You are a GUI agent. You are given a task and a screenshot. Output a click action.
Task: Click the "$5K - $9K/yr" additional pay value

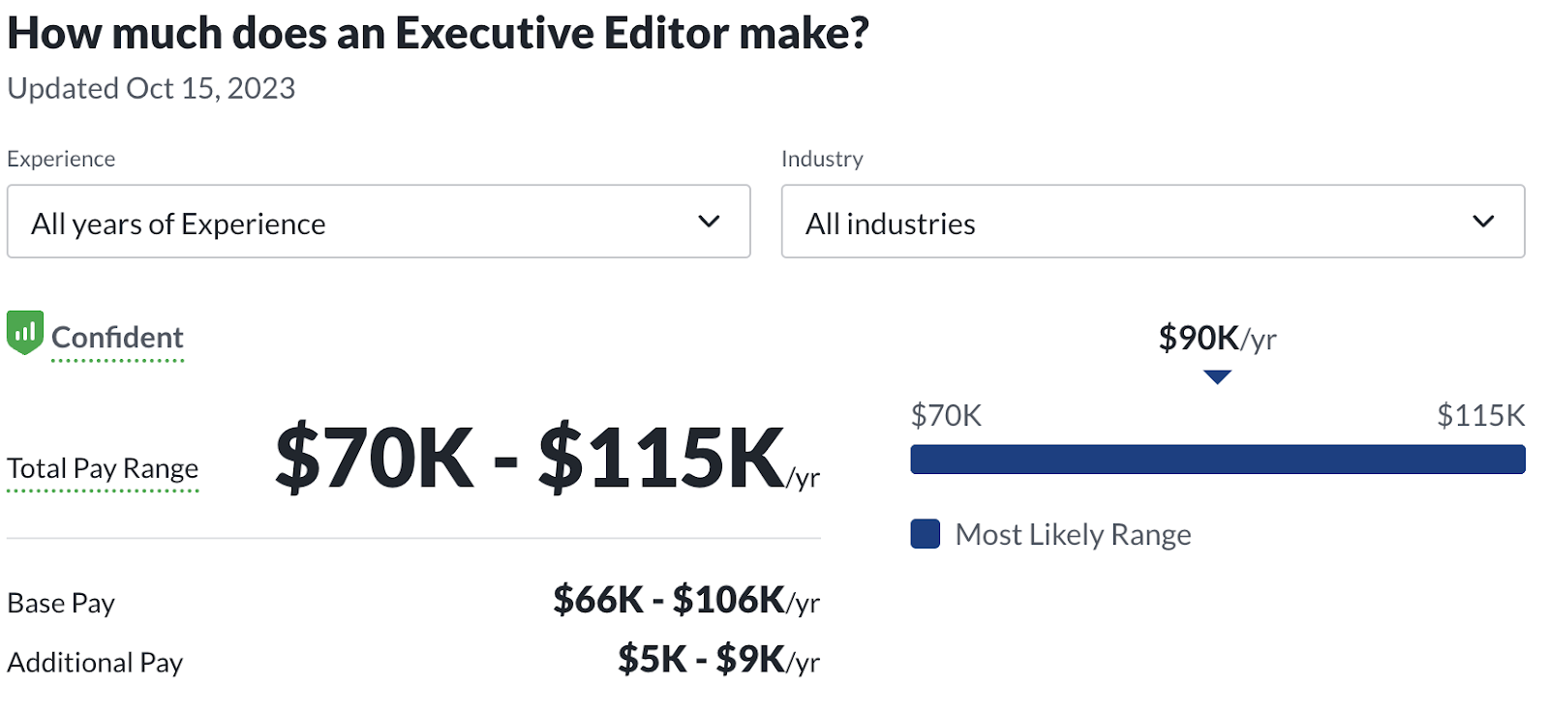tap(718, 660)
